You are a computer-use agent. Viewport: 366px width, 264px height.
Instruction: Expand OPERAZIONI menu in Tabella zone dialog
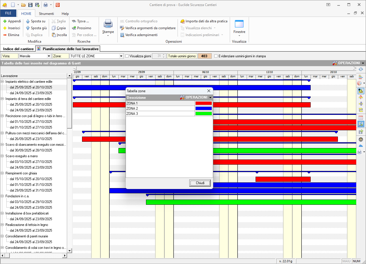(196, 97)
